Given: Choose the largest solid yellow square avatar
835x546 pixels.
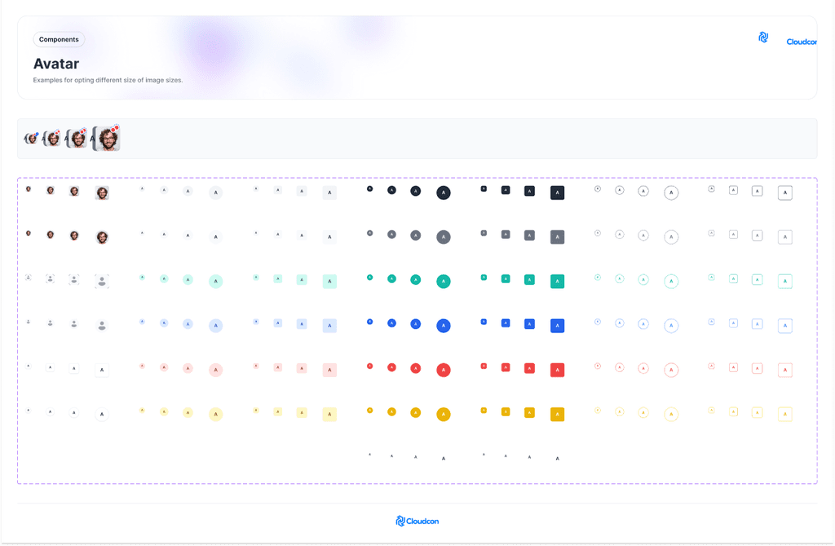Looking at the screenshot, I should click(x=557, y=414).
